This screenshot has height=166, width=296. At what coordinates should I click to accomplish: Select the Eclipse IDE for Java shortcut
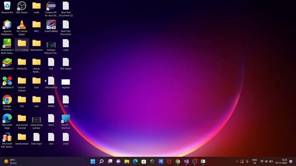[51, 9]
